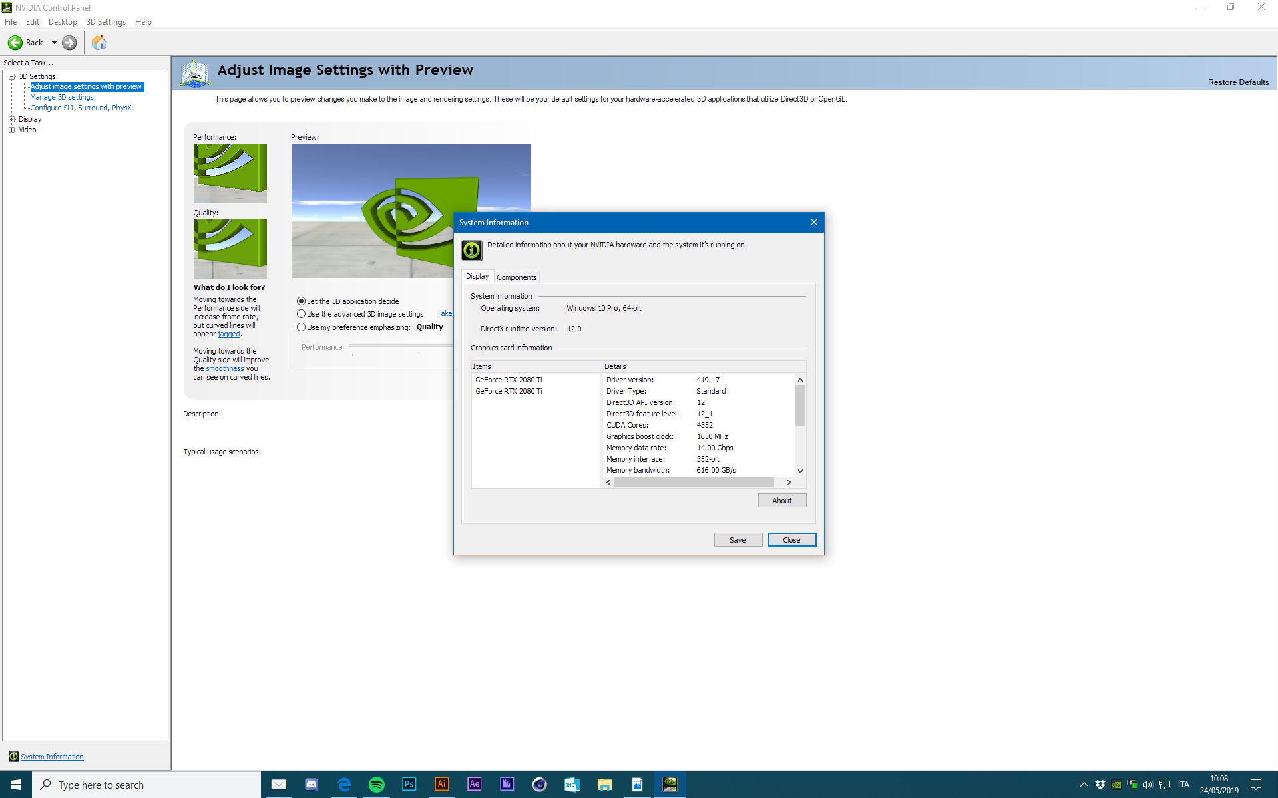
Task: Expand the Display tree node
Action: 11,119
